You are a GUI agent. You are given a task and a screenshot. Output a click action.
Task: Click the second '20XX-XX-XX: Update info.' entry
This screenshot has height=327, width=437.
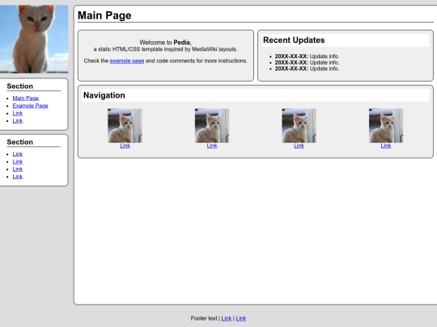tap(307, 62)
